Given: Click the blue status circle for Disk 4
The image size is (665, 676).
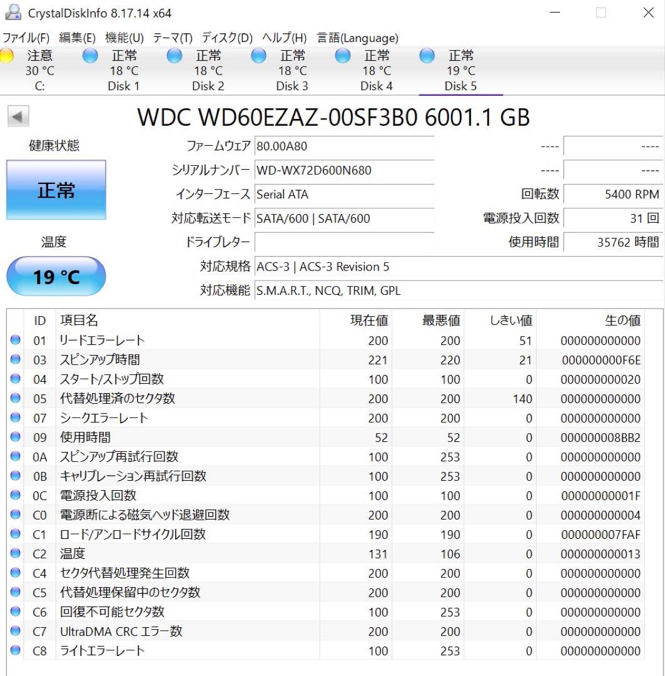Looking at the screenshot, I should [x=343, y=56].
